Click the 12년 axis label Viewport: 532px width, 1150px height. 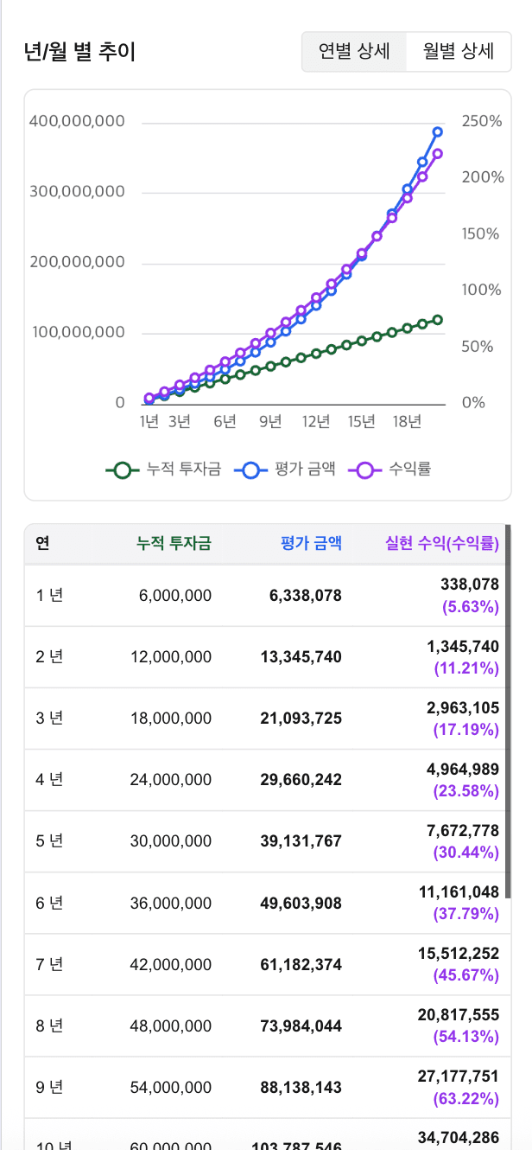316,421
